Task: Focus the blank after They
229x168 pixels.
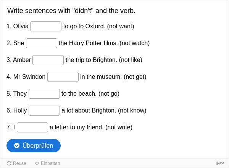Action: tap(44, 94)
